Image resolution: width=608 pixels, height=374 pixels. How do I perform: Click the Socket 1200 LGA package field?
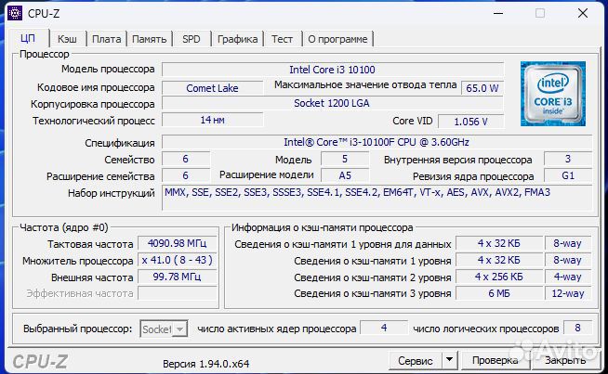pos(332,103)
